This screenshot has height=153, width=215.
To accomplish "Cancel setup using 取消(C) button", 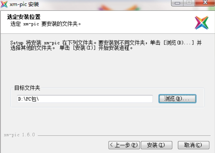I will pos(194,145).
